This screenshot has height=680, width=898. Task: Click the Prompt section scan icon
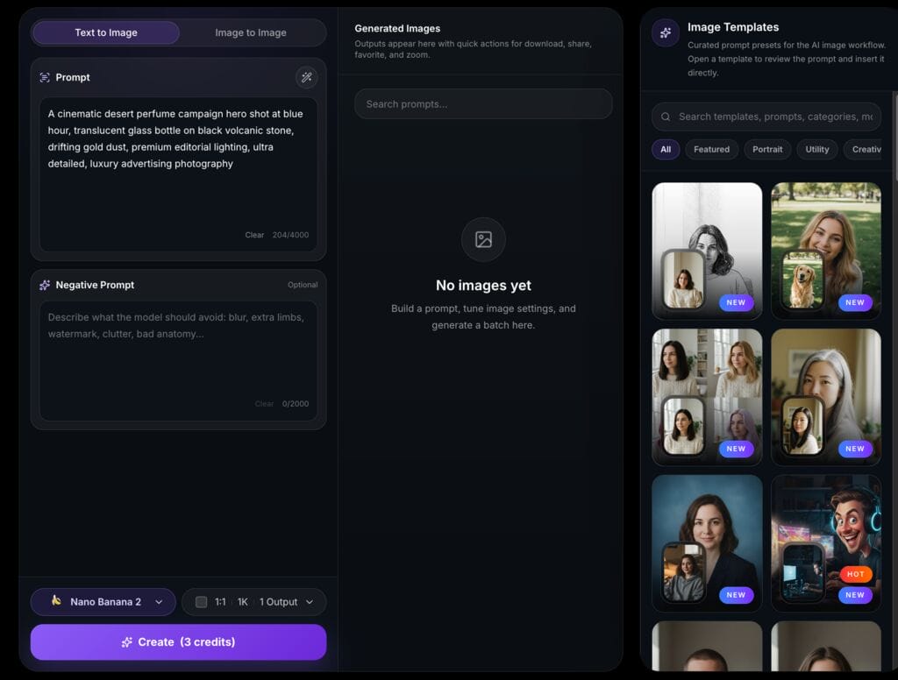pos(45,77)
